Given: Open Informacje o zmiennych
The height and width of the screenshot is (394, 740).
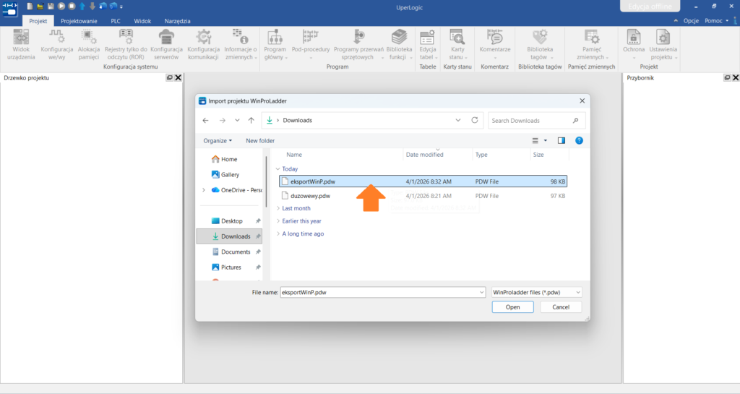Looking at the screenshot, I should (x=241, y=45).
